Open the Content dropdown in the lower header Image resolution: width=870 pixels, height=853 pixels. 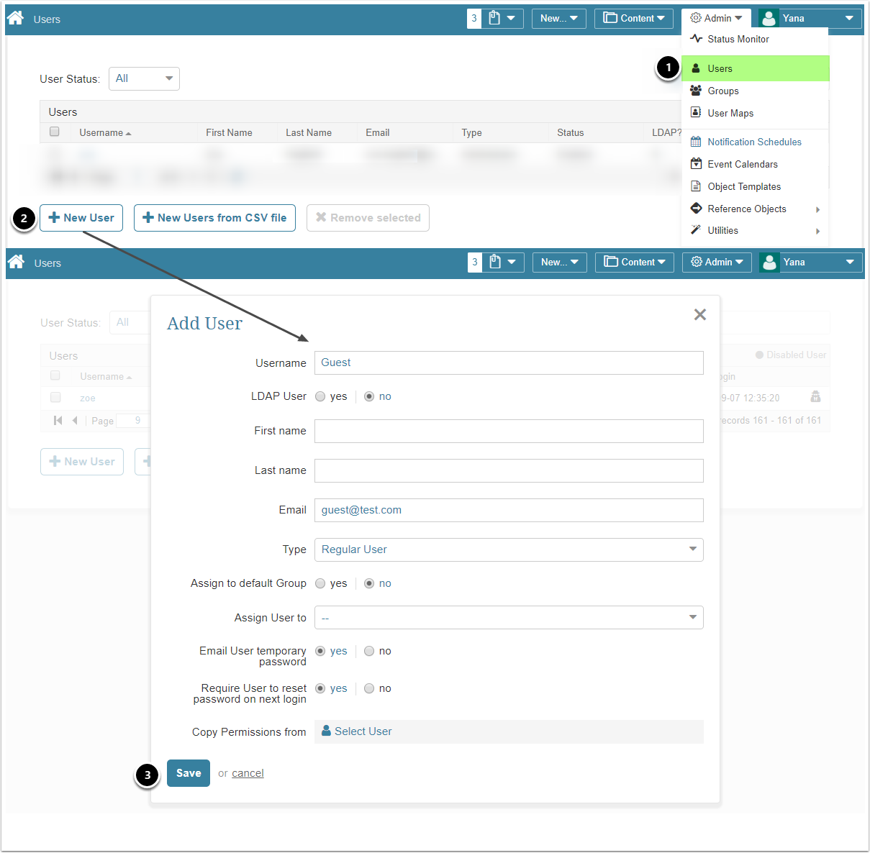click(635, 263)
